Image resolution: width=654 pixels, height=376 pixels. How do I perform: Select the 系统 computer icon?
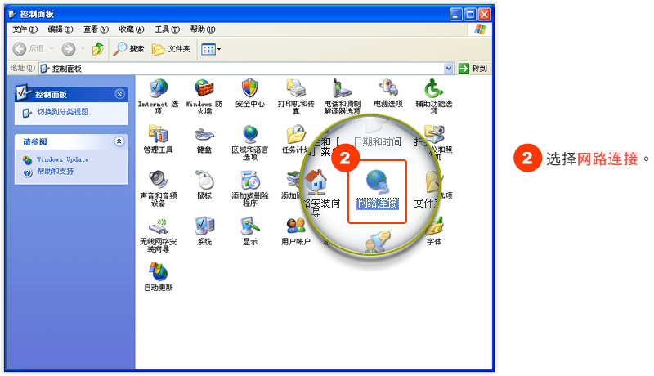(204, 226)
